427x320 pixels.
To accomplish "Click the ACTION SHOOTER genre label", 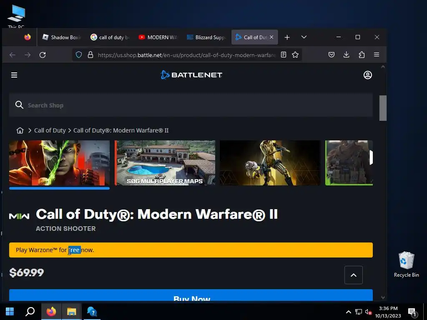I will 65,229.
